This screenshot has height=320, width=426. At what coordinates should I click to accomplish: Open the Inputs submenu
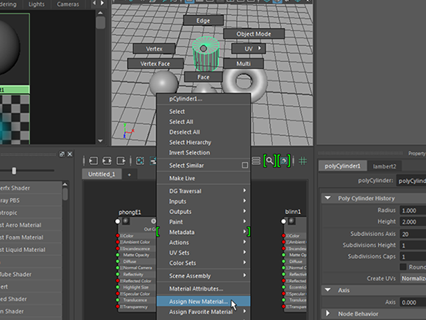tap(203, 201)
